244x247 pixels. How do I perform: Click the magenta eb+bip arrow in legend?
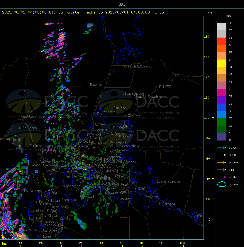222,177
